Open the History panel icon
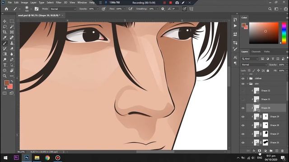Viewport: 289px width, 162px height. click(235, 20)
